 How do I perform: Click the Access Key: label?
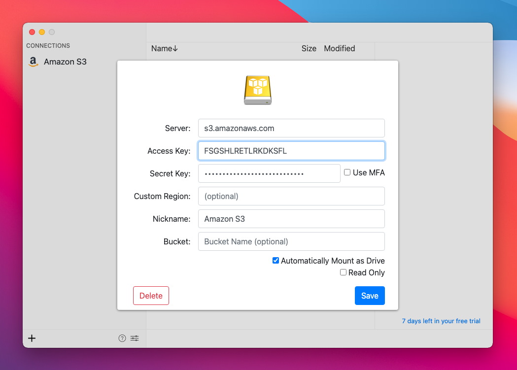pos(169,151)
